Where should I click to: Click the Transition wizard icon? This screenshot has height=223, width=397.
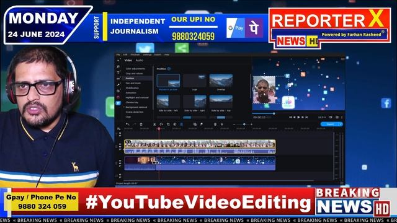tap(195, 125)
